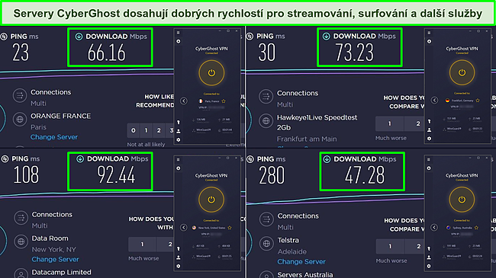The height and width of the screenshot is (278, 496).
Task: Click Hawkeye1Live Speedtest 2Gb server name
Action: [317, 123]
